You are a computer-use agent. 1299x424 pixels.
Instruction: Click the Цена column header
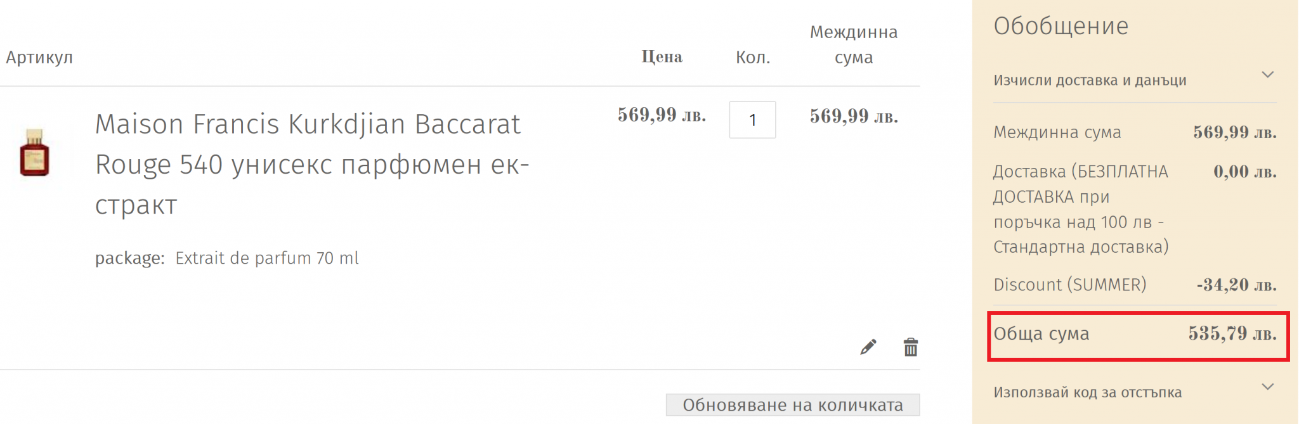point(662,57)
